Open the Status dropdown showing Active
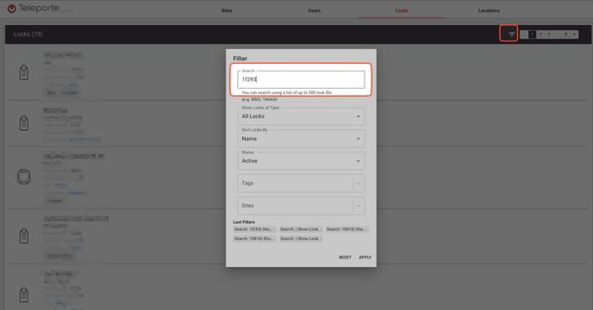The height and width of the screenshot is (310, 593). pos(301,161)
